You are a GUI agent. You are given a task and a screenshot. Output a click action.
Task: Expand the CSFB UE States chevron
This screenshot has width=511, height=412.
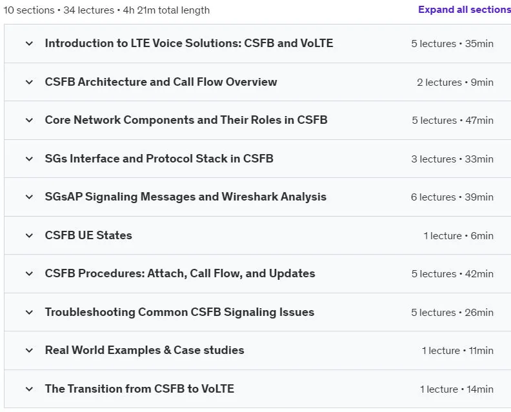pyautogui.click(x=29, y=235)
